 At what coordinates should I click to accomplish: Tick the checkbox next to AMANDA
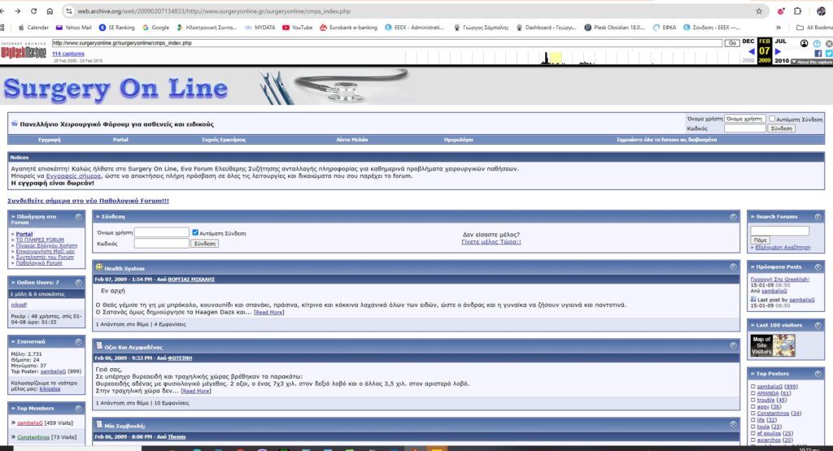pyautogui.click(x=752, y=392)
